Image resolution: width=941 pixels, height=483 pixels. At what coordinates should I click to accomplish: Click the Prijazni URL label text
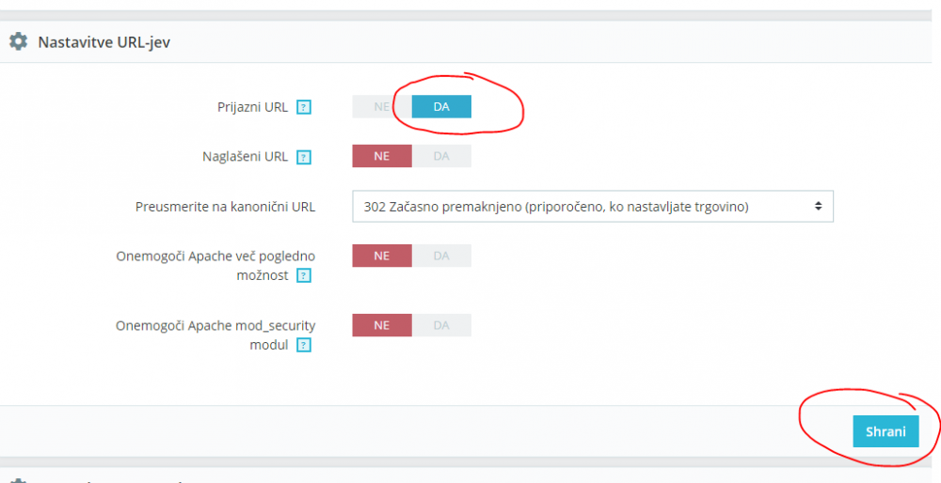coord(252,107)
